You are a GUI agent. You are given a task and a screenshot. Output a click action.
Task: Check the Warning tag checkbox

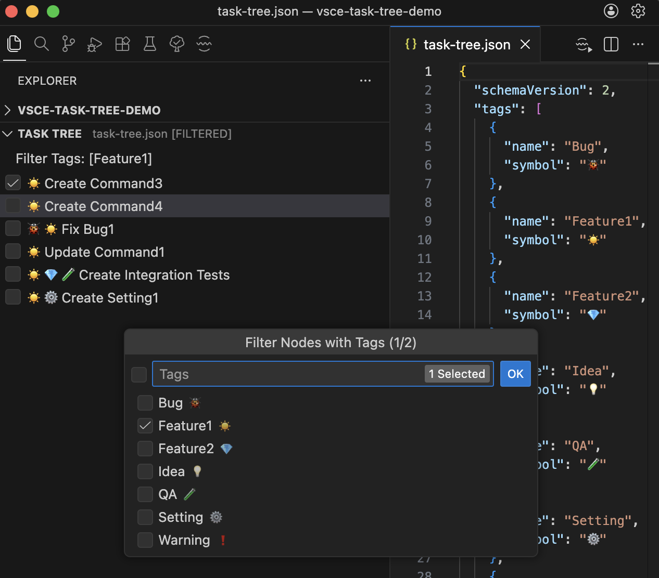[x=145, y=540]
